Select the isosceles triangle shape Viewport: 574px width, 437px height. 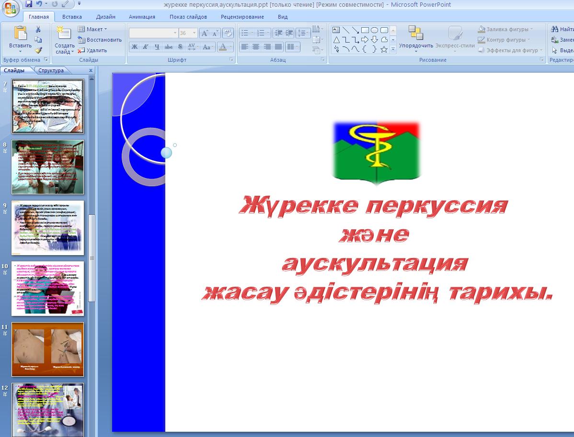tap(336, 40)
